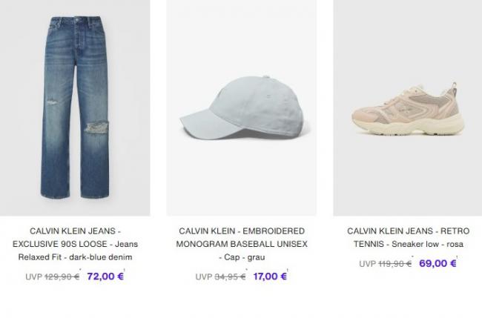Image resolution: width=482 pixels, height=318 pixels.
Task: Click the 69,00 € sale price
Action: pos(438,263)
